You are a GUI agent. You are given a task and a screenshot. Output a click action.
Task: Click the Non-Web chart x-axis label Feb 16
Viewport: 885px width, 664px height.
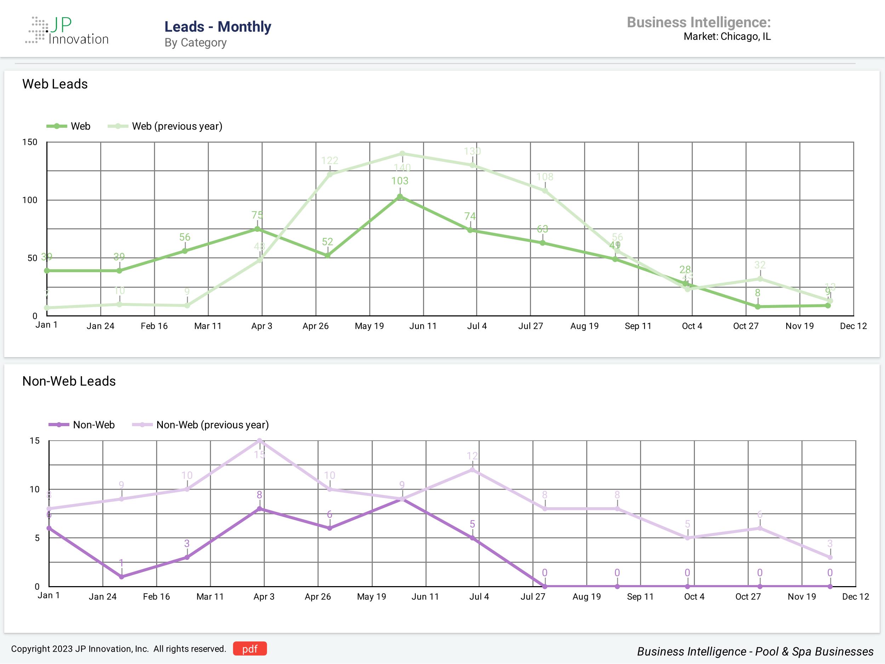[x=156, y=597]
